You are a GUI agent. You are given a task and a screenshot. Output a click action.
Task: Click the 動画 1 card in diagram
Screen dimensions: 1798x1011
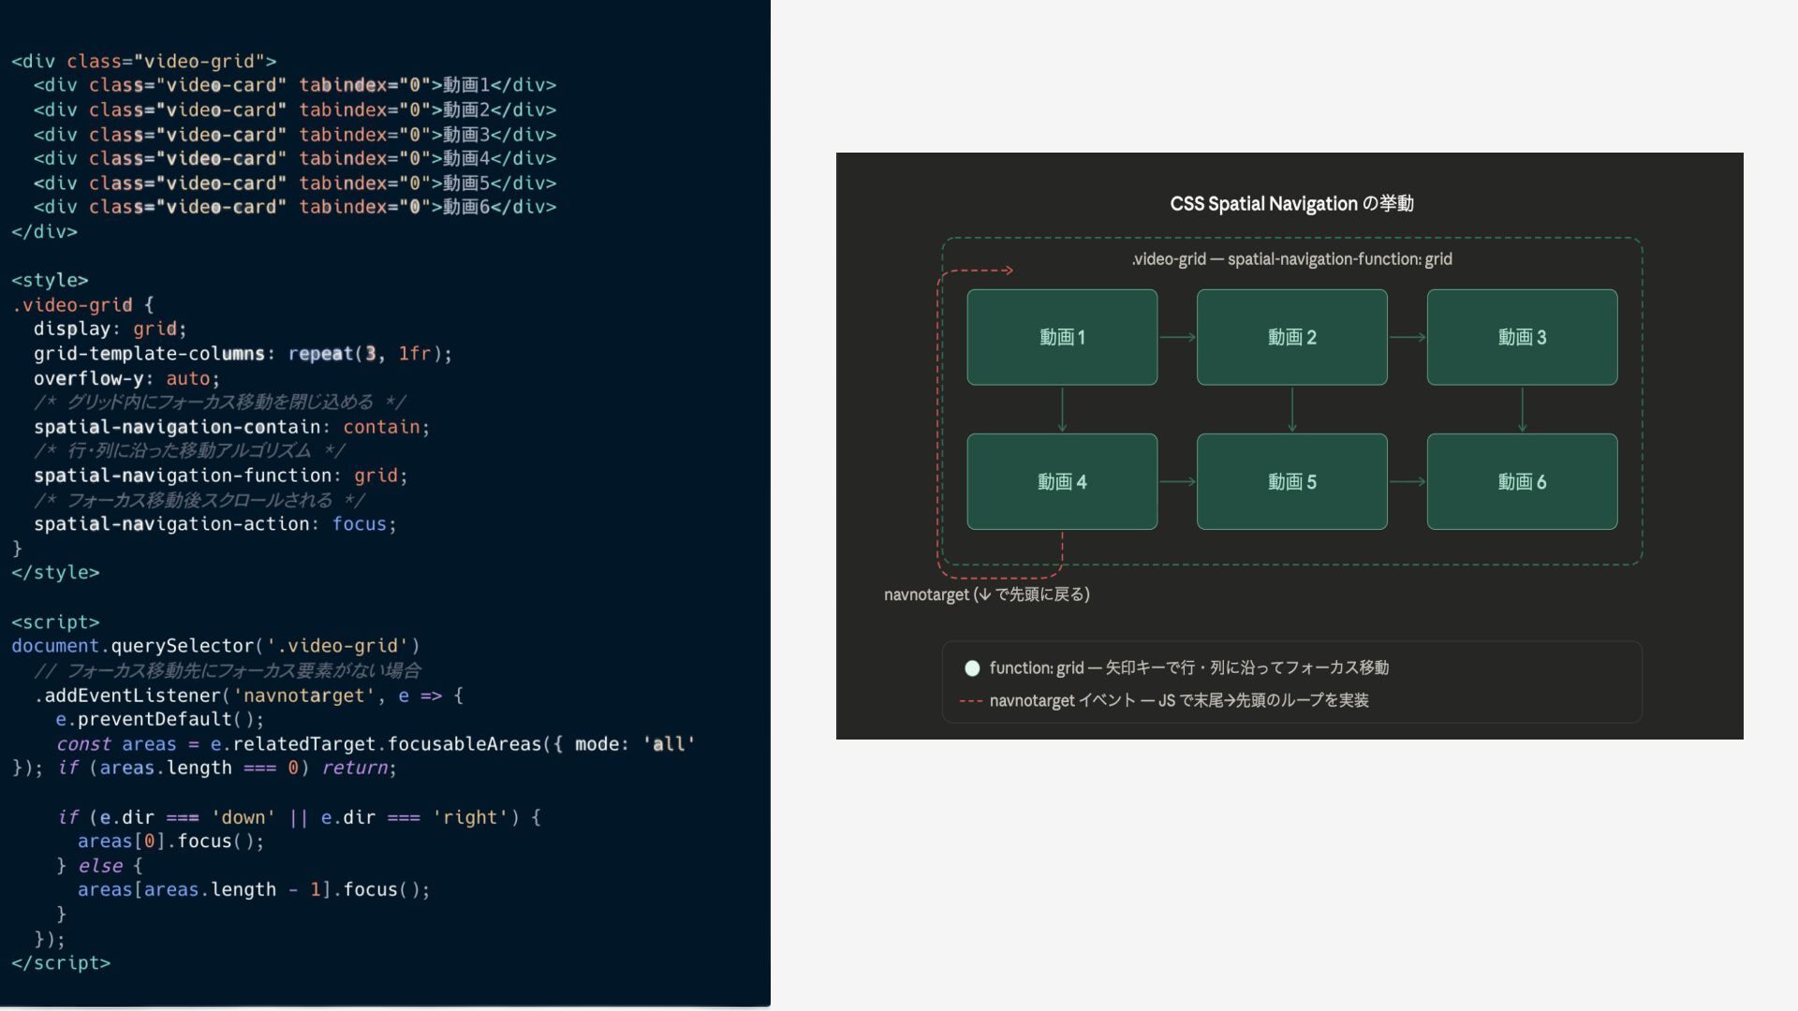1062,337
